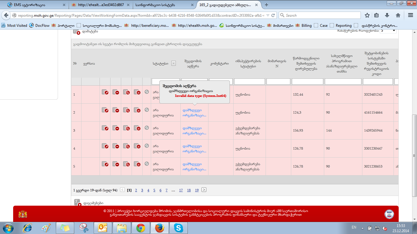
Task: Click the record details list icon in row 4
Action: coord(137,146)
